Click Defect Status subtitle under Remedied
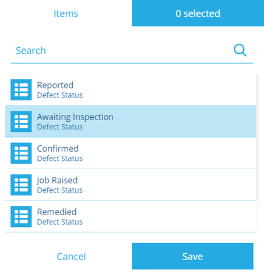 [60, 222]
